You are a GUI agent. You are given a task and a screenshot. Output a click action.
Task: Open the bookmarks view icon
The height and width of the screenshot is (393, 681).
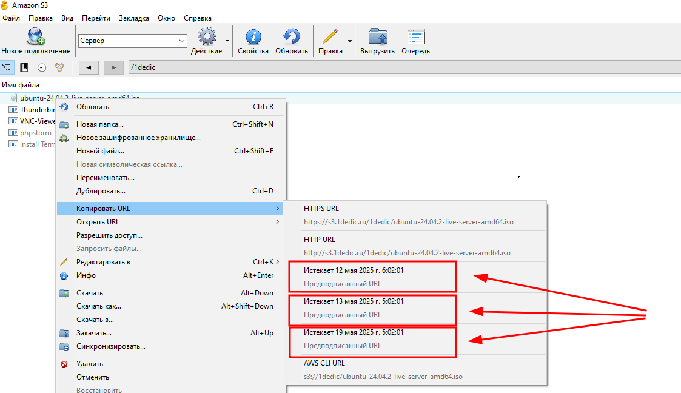(24, 67)
